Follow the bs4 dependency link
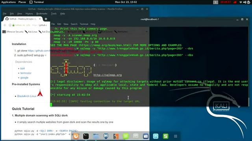The image size is (252, 141). (22, 69)
